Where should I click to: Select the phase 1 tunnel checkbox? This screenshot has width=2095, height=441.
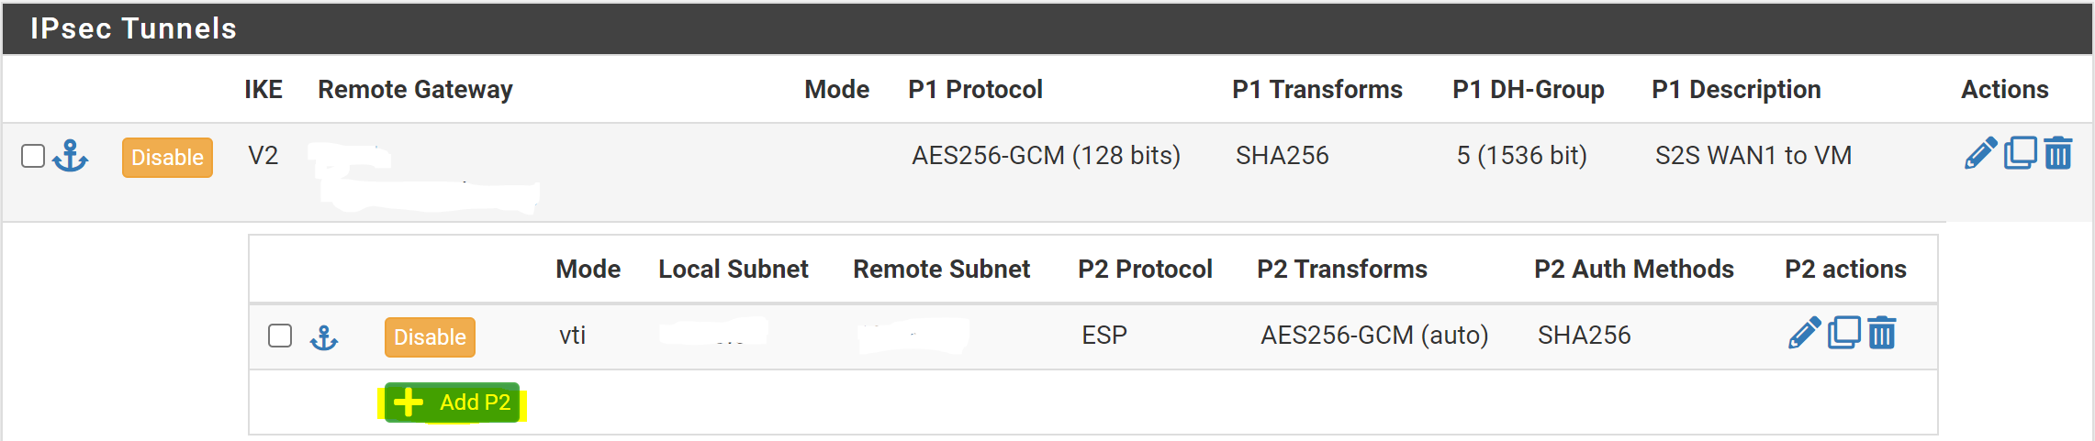point(33,156)
